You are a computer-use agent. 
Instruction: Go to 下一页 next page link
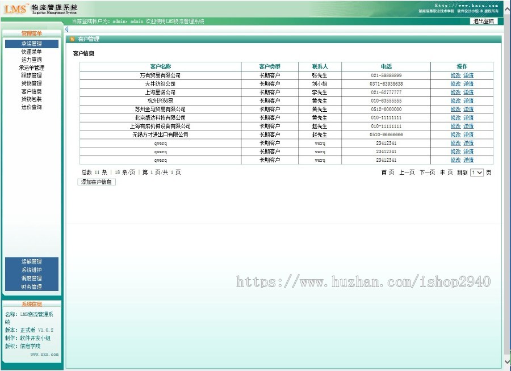click(x=427, y=172)
